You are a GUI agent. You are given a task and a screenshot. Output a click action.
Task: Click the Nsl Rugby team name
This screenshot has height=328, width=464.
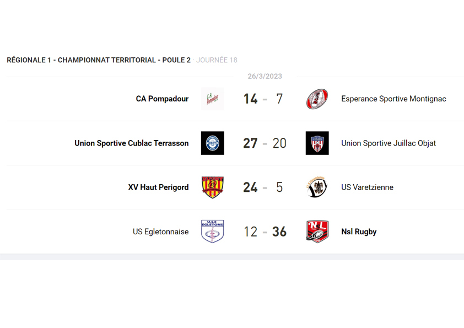pos(359,232)
